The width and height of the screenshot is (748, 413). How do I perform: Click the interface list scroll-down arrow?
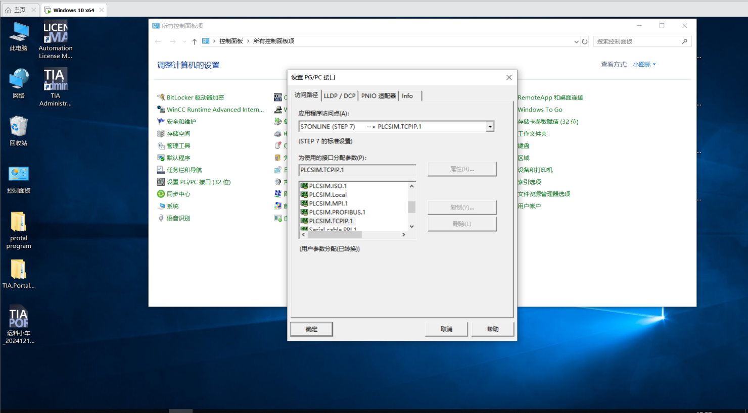412,227
